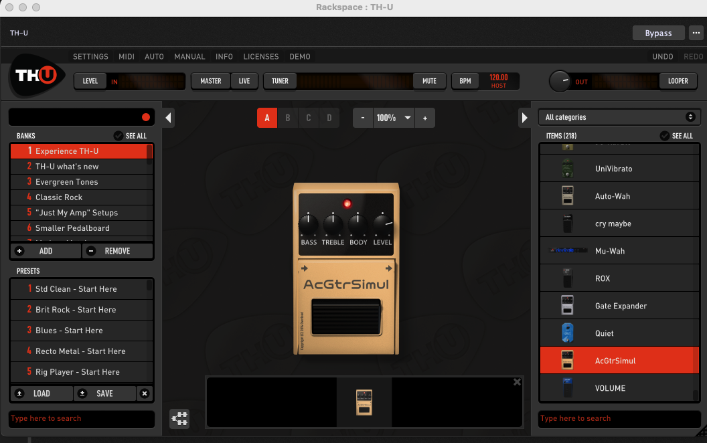Click the minus icon on REMOVE bank
The image size is (707, 443).
[91, 251]
